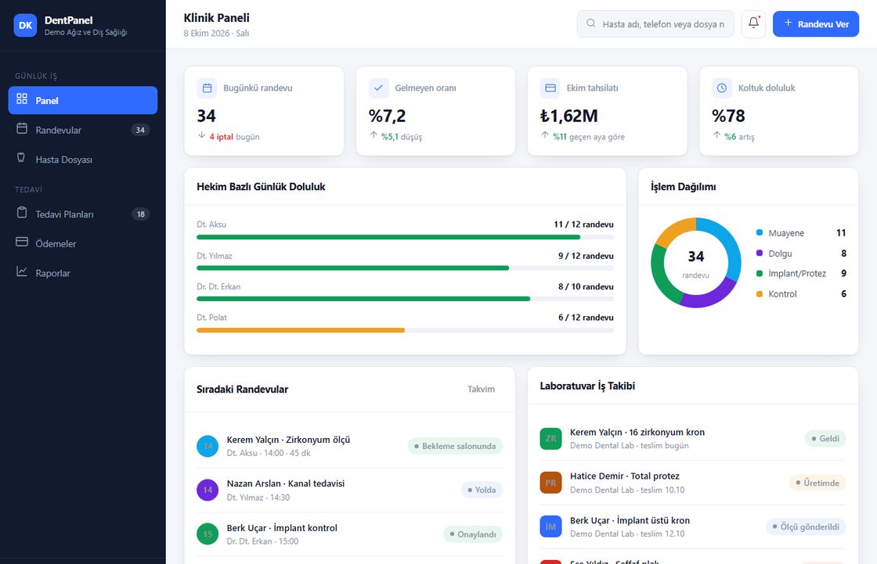Click Dt. Yılmaz occupancy progress bar
Screen dimensions: 877x564
click(405, 268)
